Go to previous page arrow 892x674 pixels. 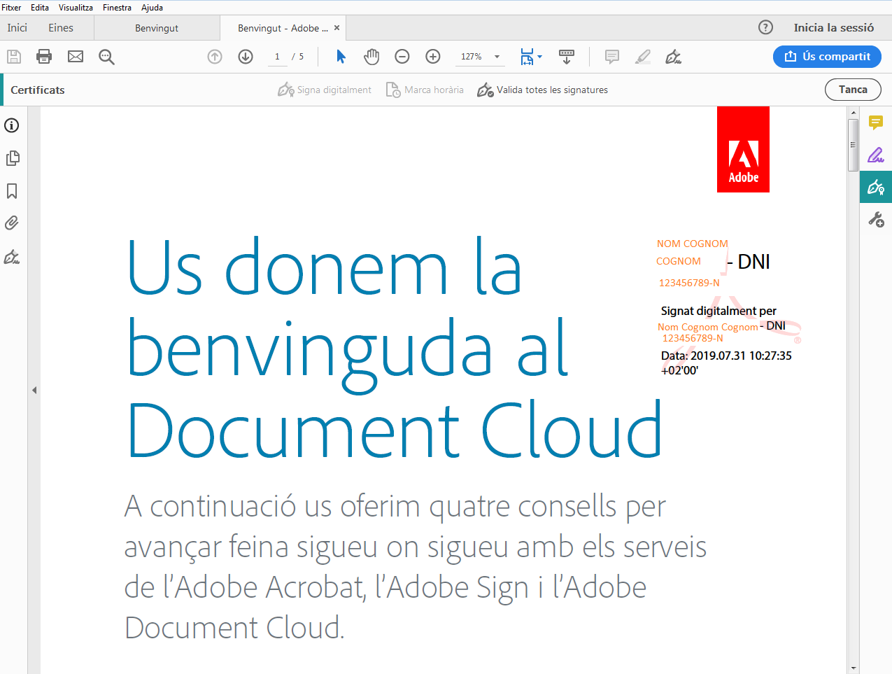pos(215,57)
